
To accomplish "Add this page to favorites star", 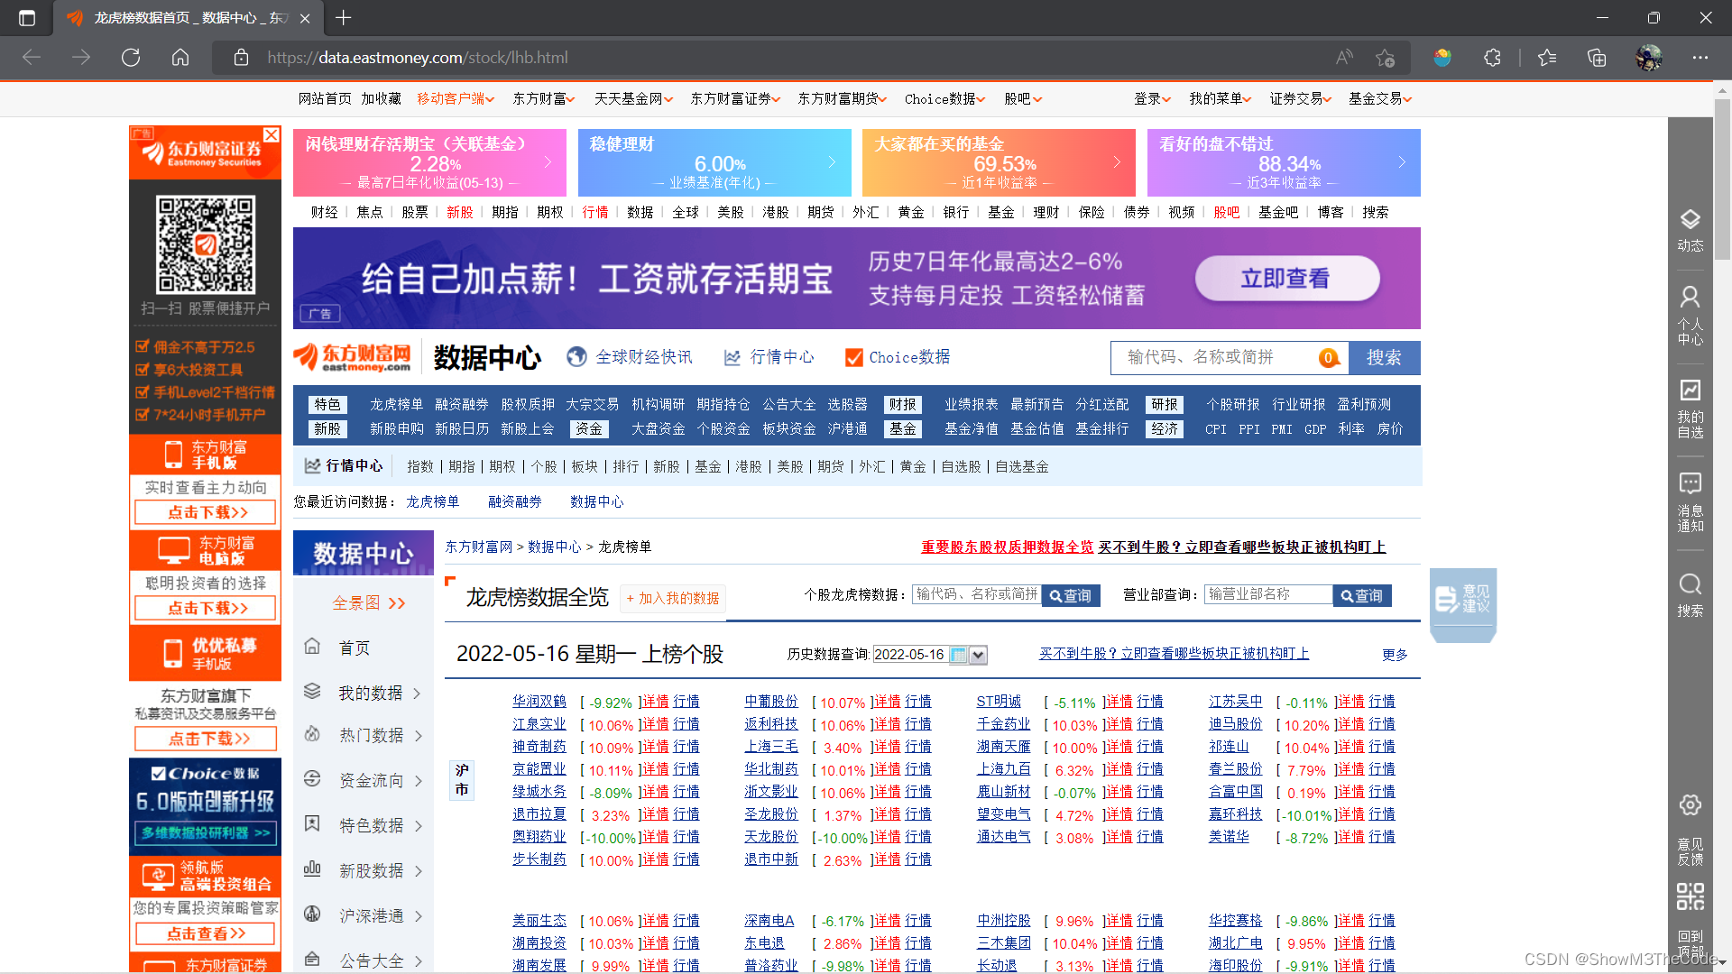I will (1386, 58).
